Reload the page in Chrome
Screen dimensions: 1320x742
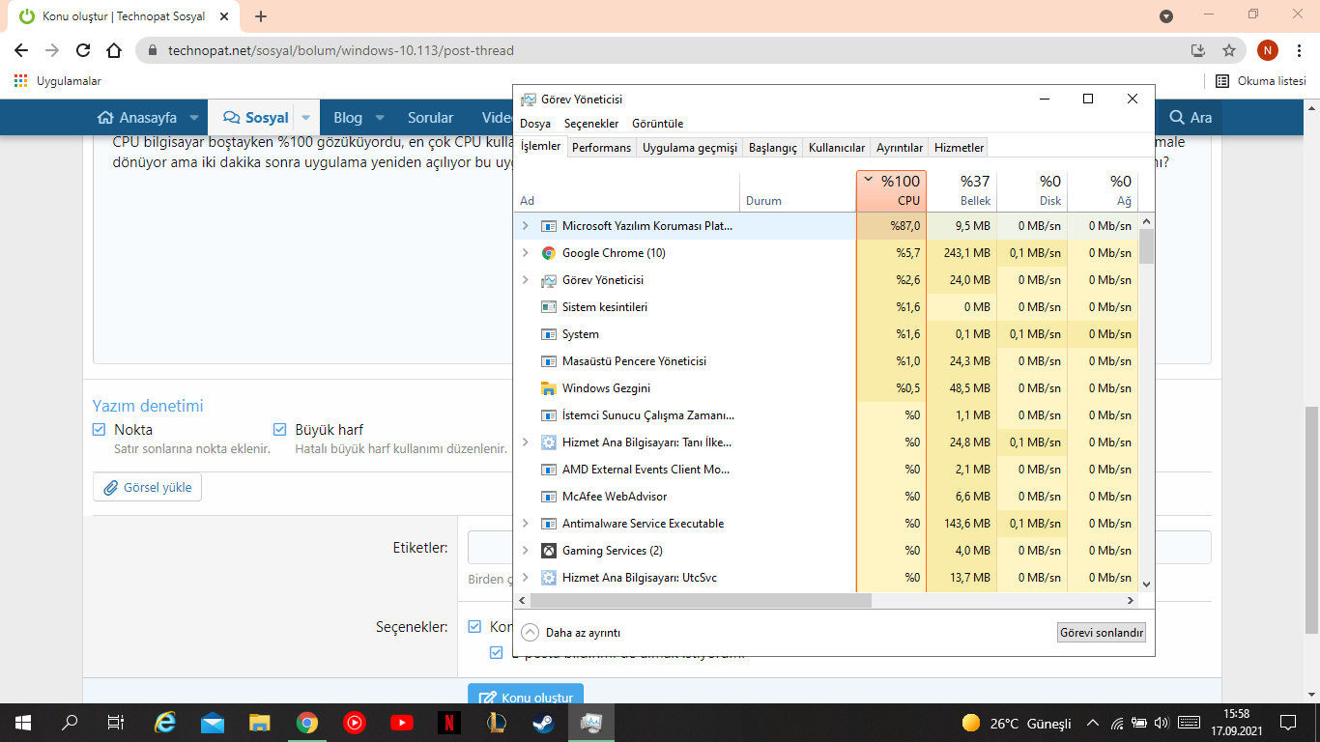click(x=83, y=50)
